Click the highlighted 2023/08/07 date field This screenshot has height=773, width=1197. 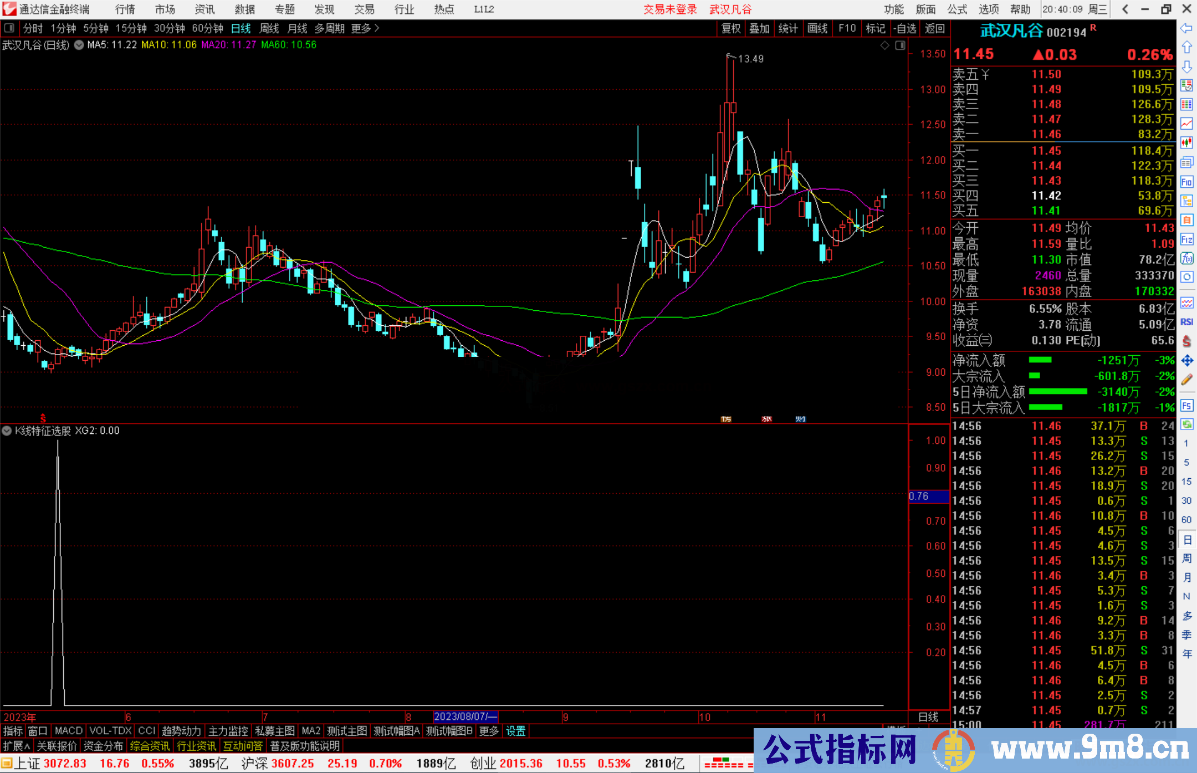[x=465, y=716]
